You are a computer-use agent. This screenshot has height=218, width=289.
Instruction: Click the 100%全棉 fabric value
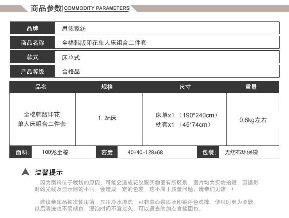pos(55,152)
